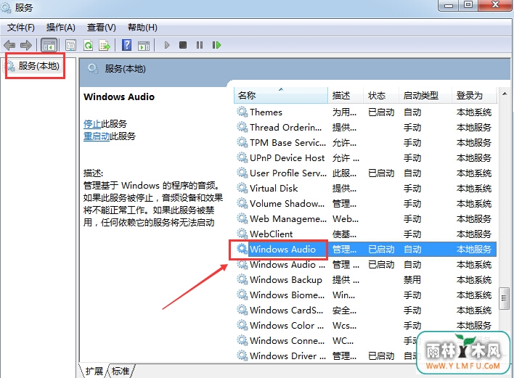Viewport: 514px width, 378px height.
Task: Sort by the 状态 column header
Action: [x=381, y=95]
